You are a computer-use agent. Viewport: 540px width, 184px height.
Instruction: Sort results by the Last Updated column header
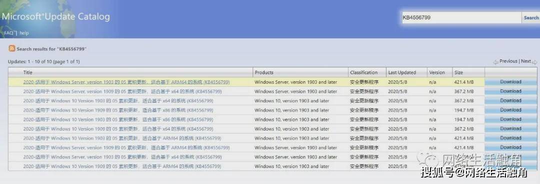402,72
